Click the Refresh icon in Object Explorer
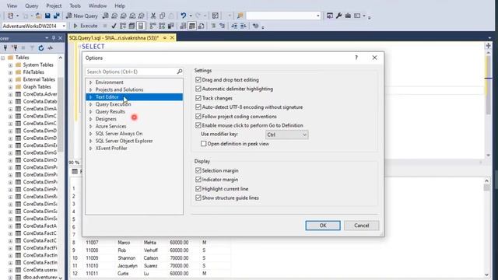Viewport: 498px width, 280px height. coord(41,48)
